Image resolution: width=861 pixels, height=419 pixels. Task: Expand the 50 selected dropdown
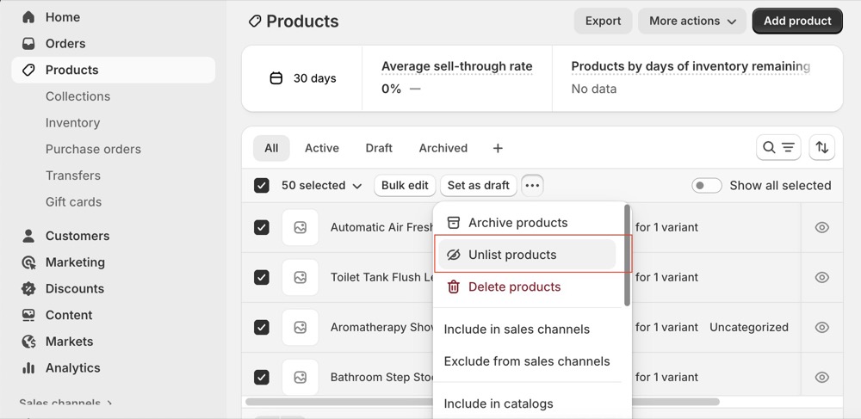322,185
